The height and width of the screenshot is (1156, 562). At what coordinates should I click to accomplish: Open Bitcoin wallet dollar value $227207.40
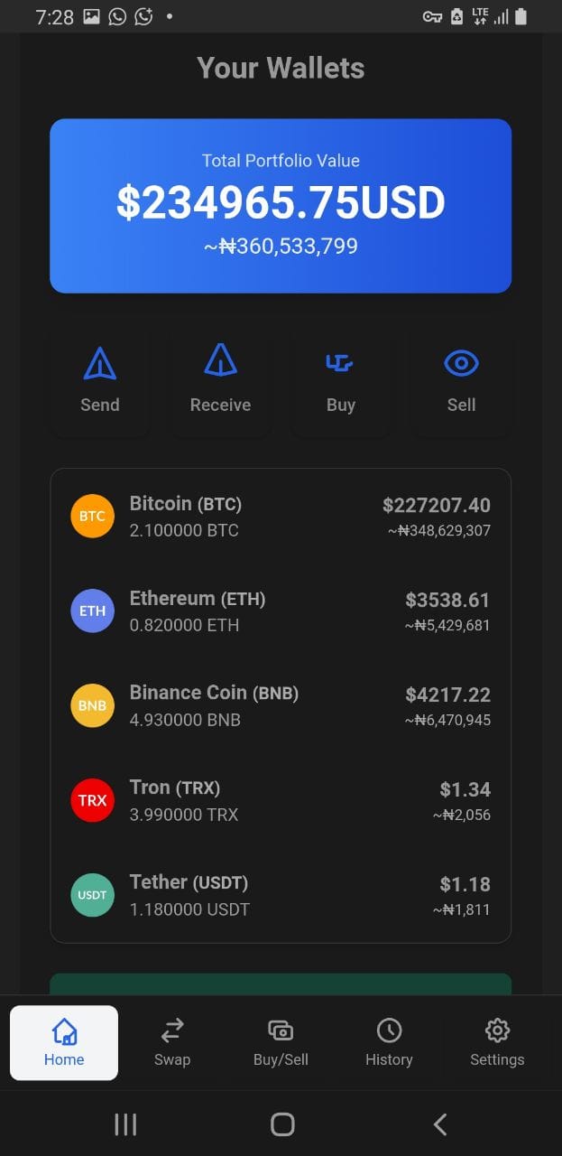coord(437,505)
